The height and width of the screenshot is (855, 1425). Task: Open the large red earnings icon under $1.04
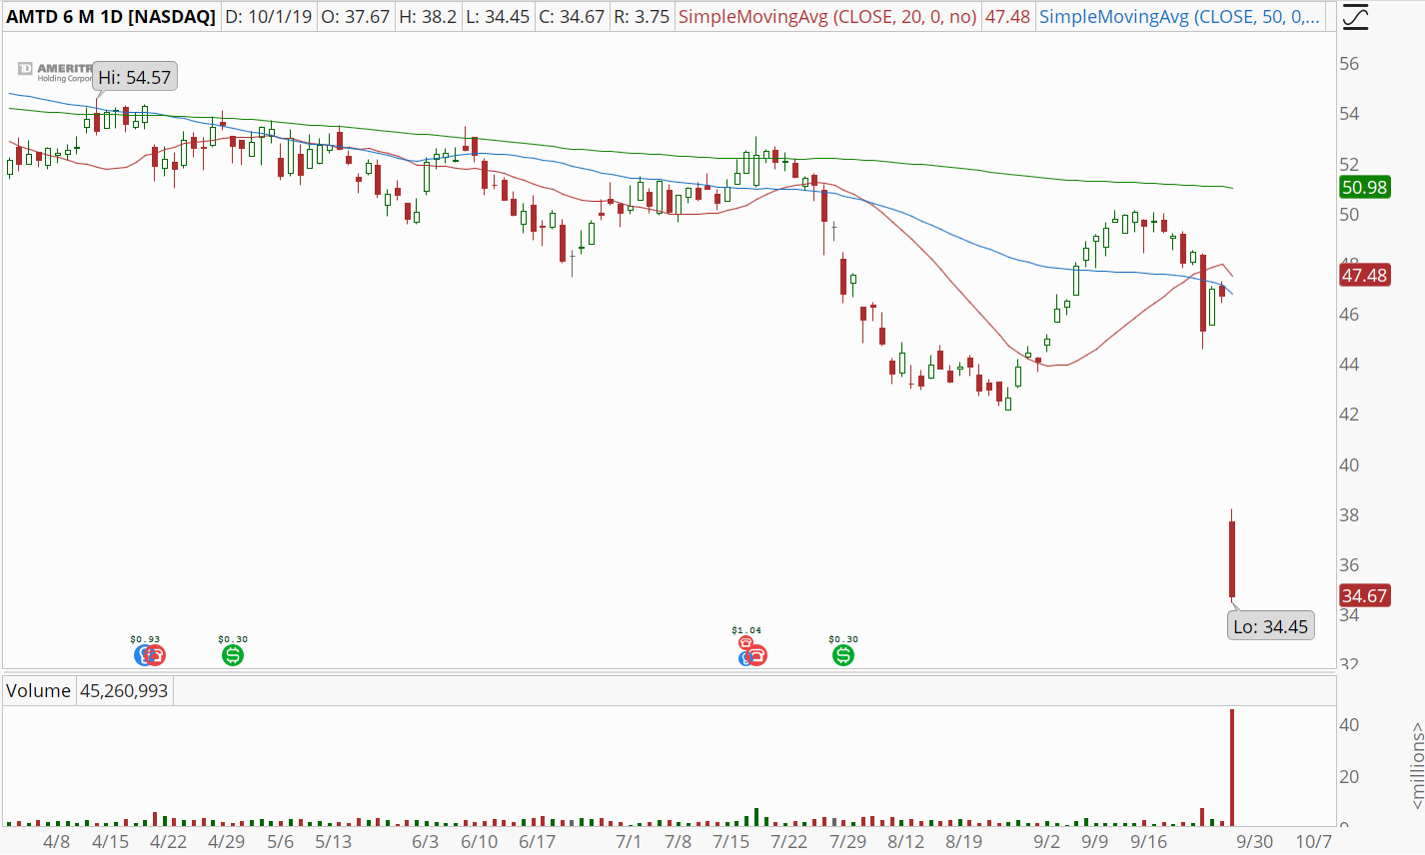[x=756, y=655]
